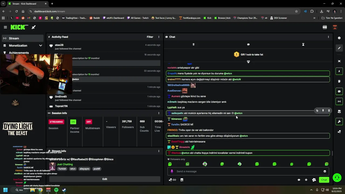345x194 pixels.
Task: Click the chat scrollbar handle
Action: coord(332,153)
